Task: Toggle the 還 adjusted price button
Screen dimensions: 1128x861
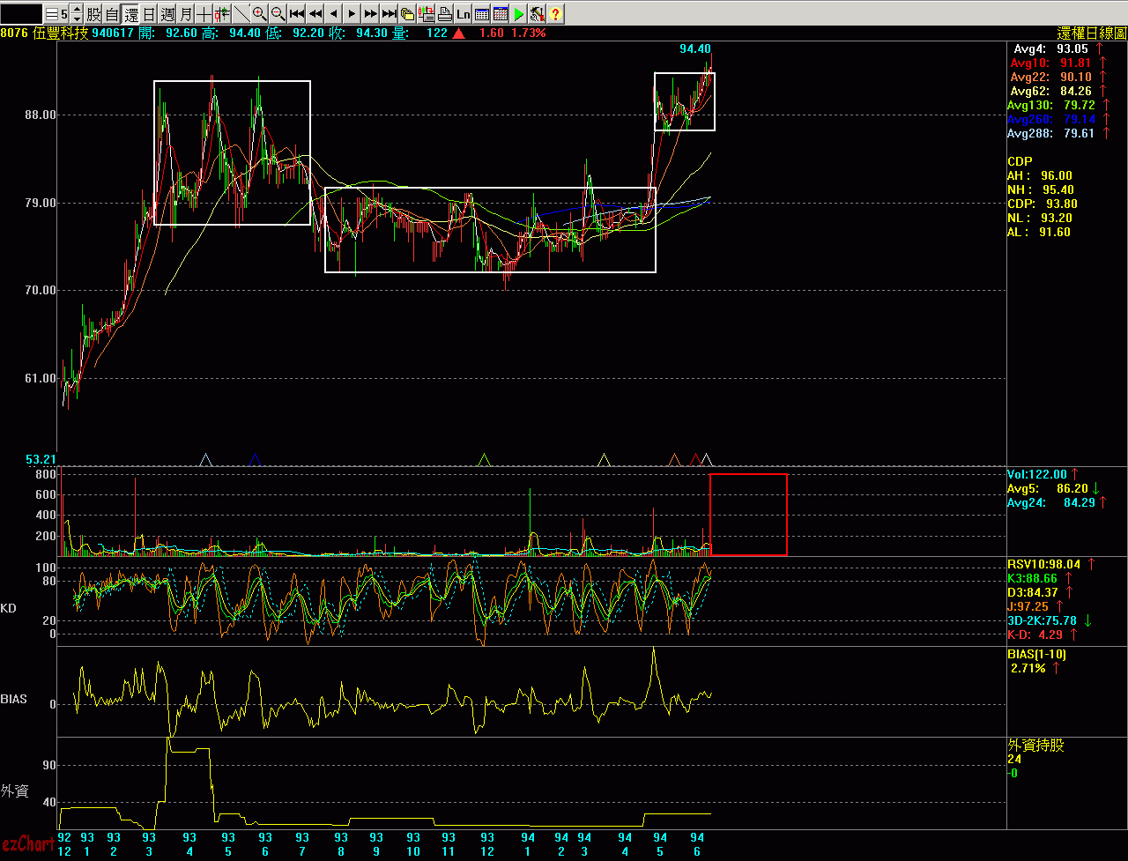Action: 131,14
